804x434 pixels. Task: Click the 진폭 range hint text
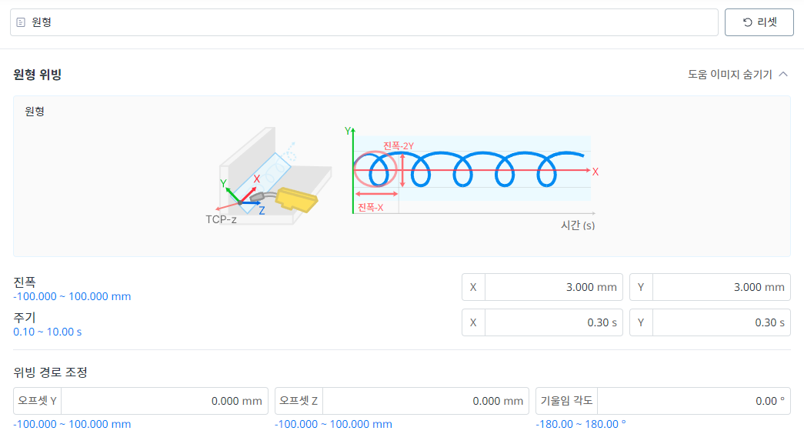click(x=72, y=296)
